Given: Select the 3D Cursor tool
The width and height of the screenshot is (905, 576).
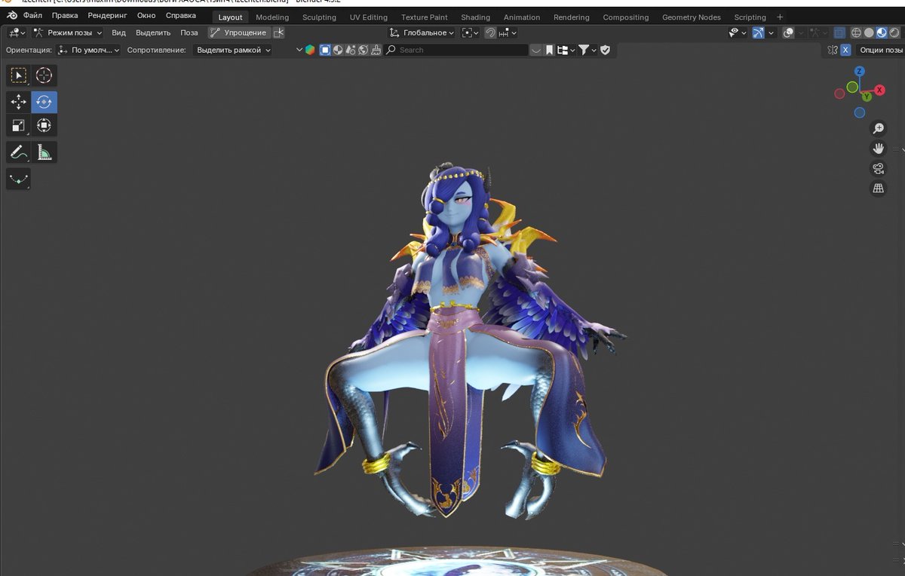Looking at the screenshot, I should tap(44, 75).
